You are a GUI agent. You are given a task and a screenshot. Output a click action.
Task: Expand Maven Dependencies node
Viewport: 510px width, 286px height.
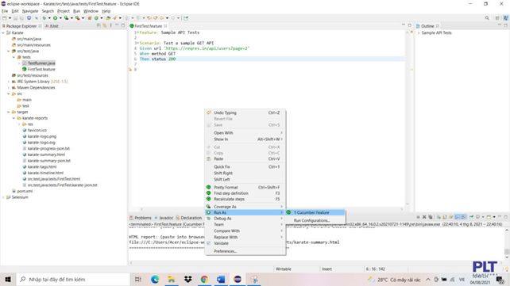point(9,88)
